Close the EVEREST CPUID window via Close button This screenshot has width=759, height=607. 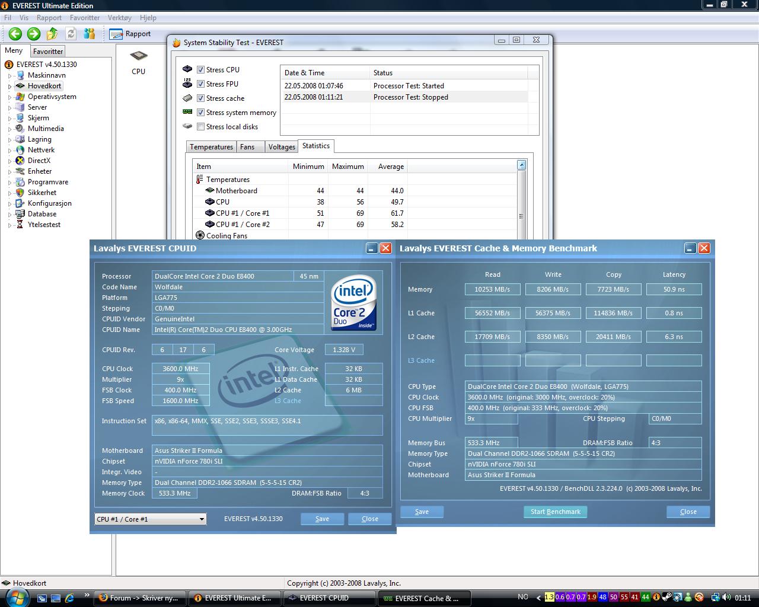tap(370, 519)
